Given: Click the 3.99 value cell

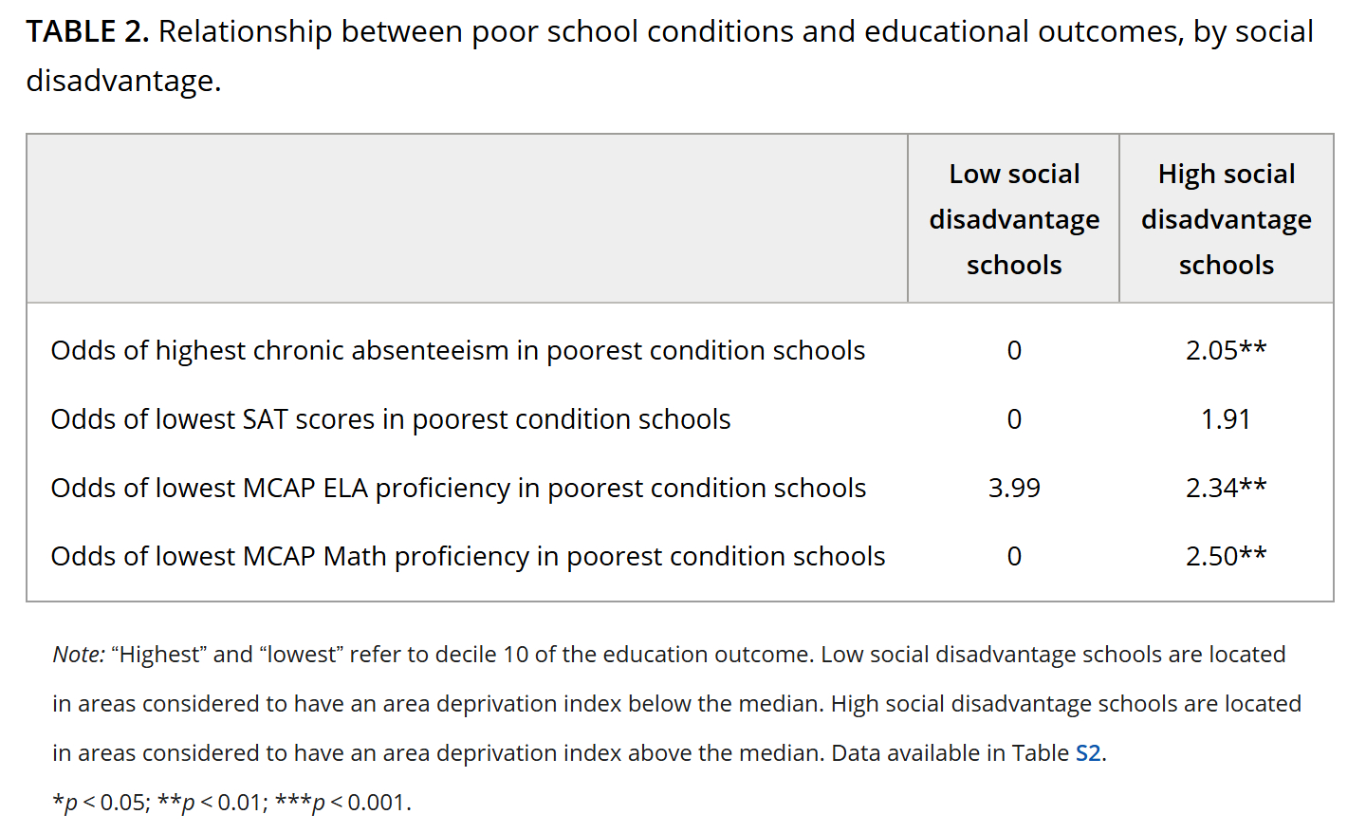Looking at the screenshot, I should pyautogui.click(x=1014, y=489).
